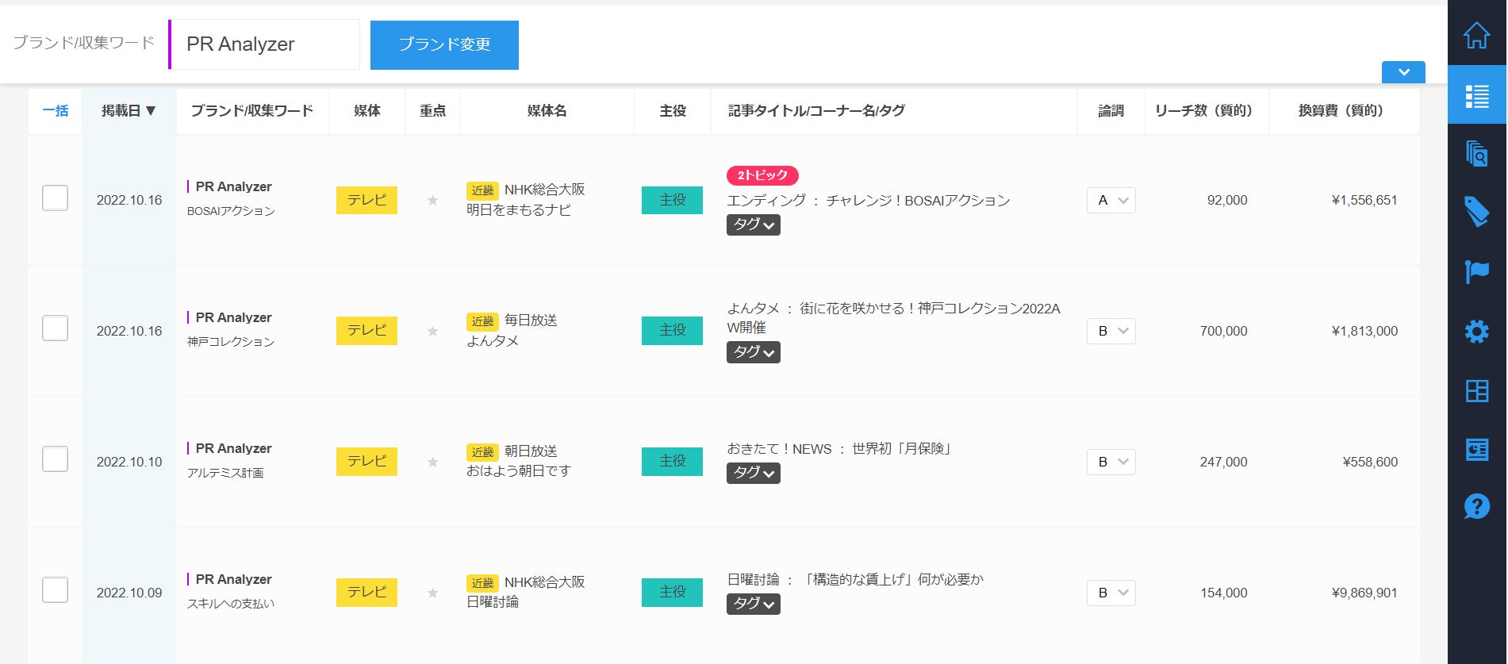1508x664 pixels.
Task: Click the 一括 column header
Action: point(55,111)
